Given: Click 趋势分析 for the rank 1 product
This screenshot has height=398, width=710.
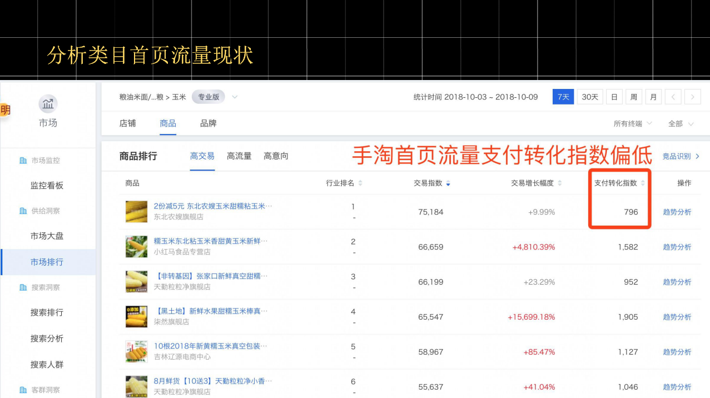Looking at the screenshot, I should tap(677, 212).
